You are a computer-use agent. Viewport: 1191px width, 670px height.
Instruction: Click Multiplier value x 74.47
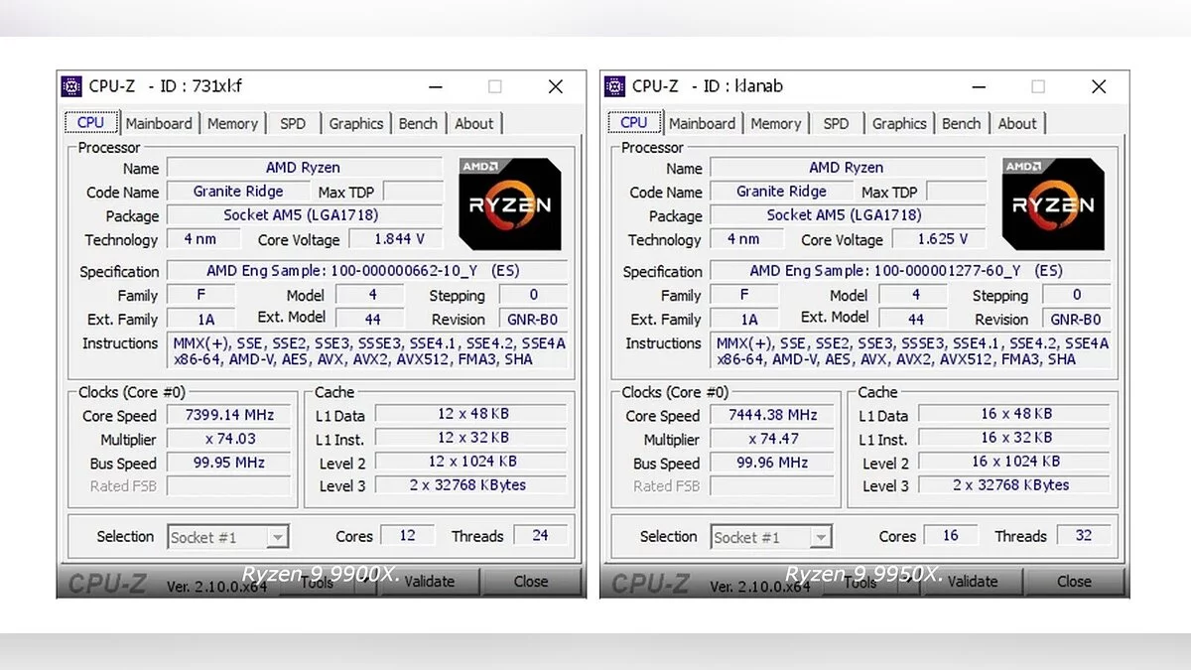(772, 439)
